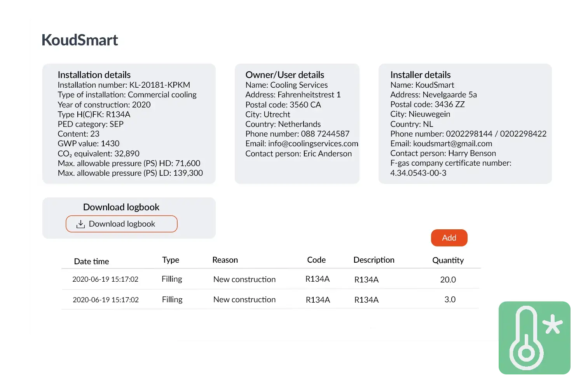Select the Date time column header
Screen dimensions: 583x388
pyautogui.click(x=91, y=262)
